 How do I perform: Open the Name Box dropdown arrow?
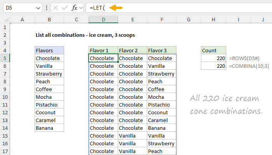[38, 8]
